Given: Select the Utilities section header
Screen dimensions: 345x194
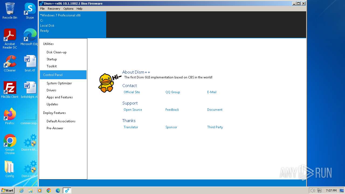Looking at the screenshot, I should coord(63,44).
